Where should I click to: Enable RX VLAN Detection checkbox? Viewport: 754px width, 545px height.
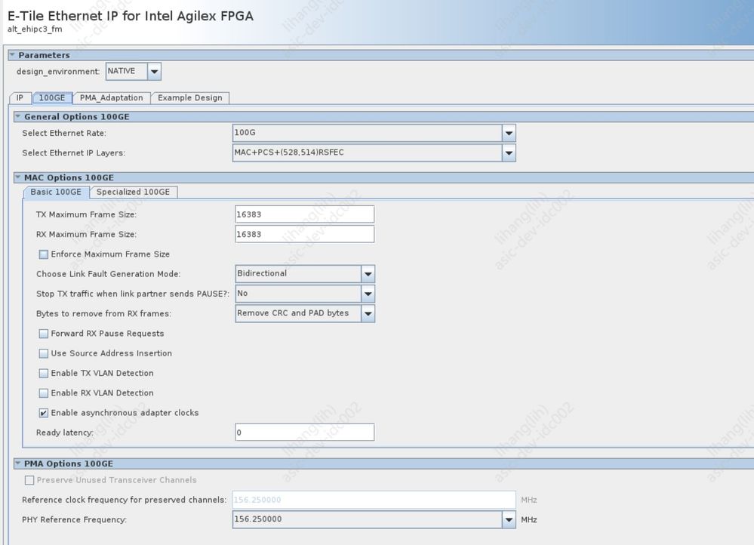43,393
